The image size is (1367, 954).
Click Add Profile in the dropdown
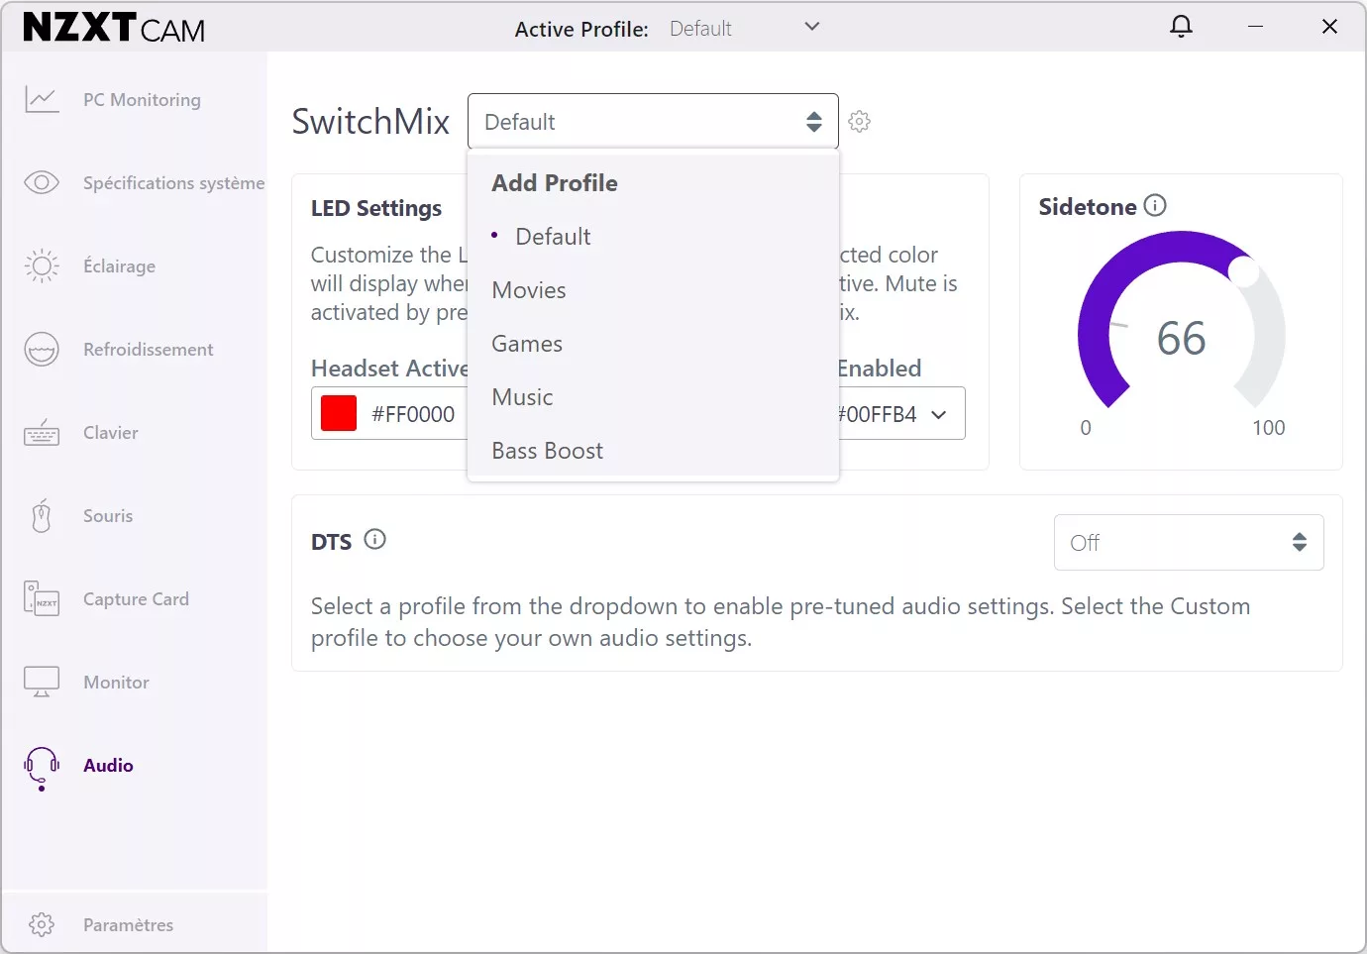(x=555, y=183)
